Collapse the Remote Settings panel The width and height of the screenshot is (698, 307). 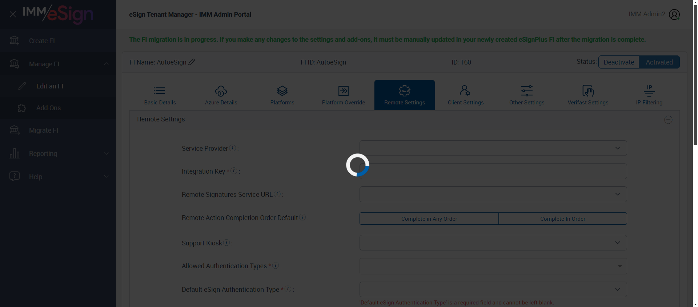tap(668, 120)
